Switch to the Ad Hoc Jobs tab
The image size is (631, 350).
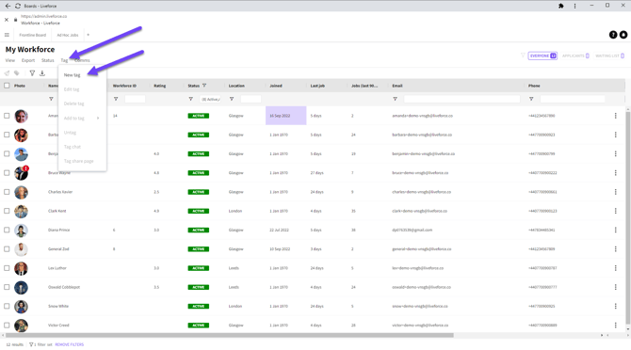pos(68,35)
